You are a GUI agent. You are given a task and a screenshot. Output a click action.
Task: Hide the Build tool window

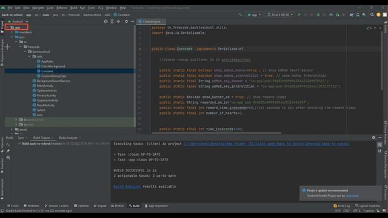[x=380, y=137]
